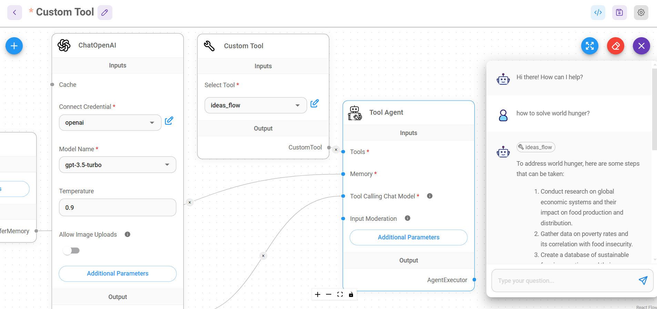Edit the Custom Tool flow name
The height and width of the screenshot is (309, 657).
coord(105,12)
